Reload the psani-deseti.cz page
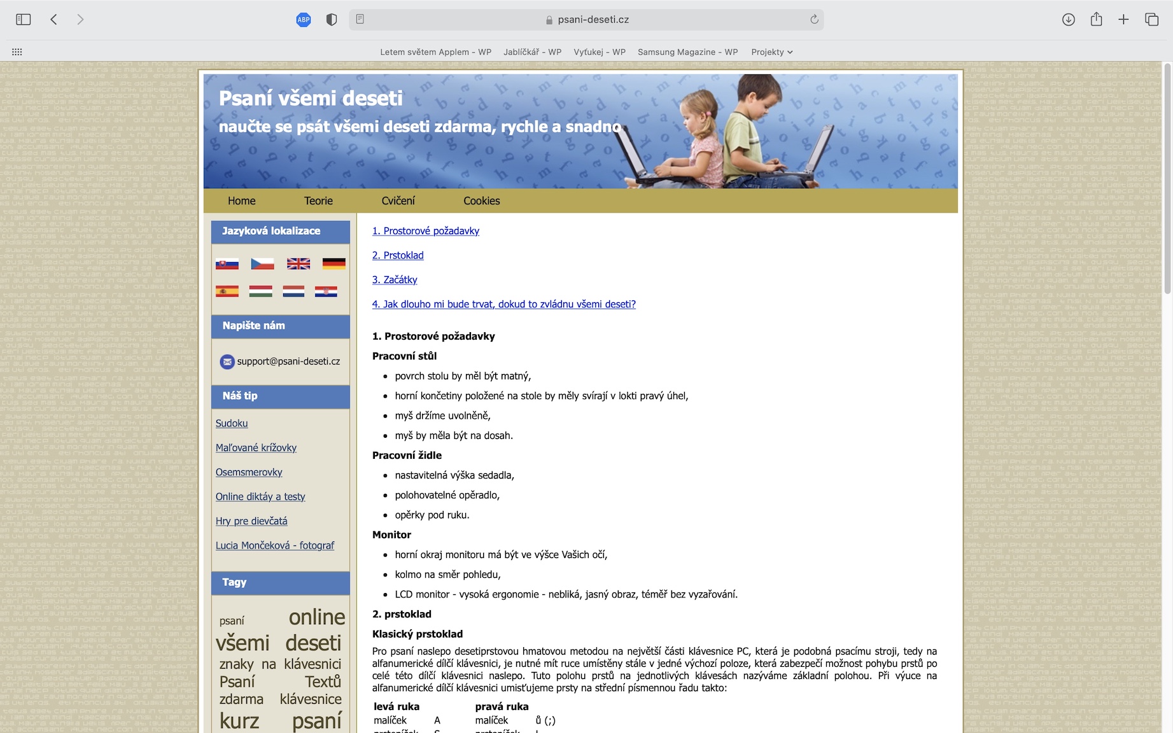The image size is (1173, 733). pyautogui.click(x=814, y=20)
